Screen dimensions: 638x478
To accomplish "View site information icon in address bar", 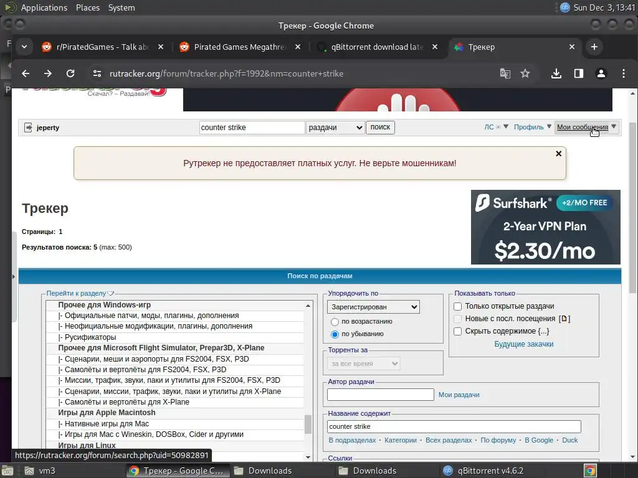I will [97, 73].
